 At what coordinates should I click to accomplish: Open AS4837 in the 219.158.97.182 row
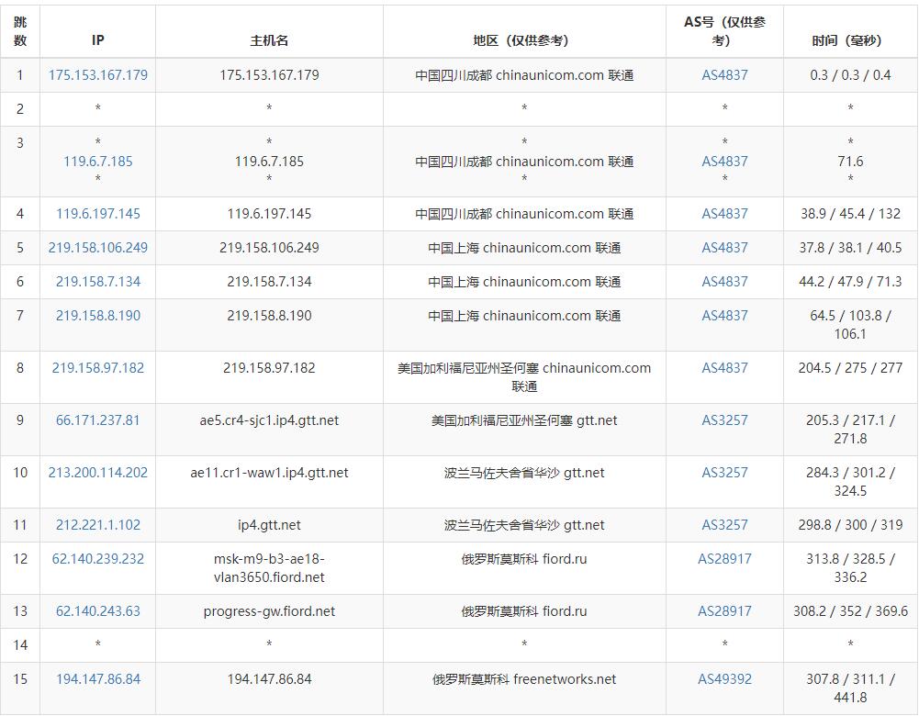click(x=724, y=367)
